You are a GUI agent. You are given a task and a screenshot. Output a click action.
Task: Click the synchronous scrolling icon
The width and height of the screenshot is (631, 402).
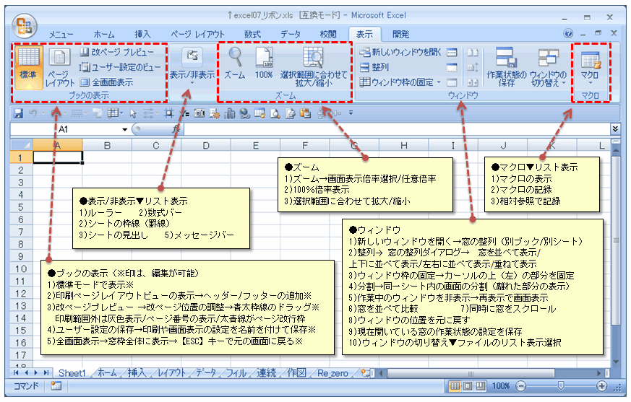(x=473, y=67)
